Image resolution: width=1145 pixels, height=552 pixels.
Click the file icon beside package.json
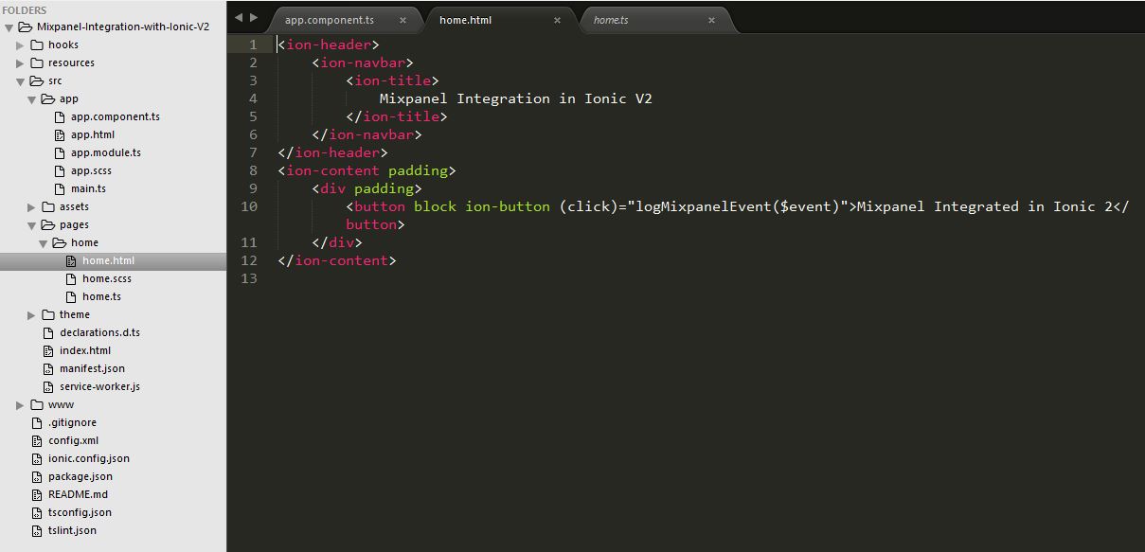point(35,476)
